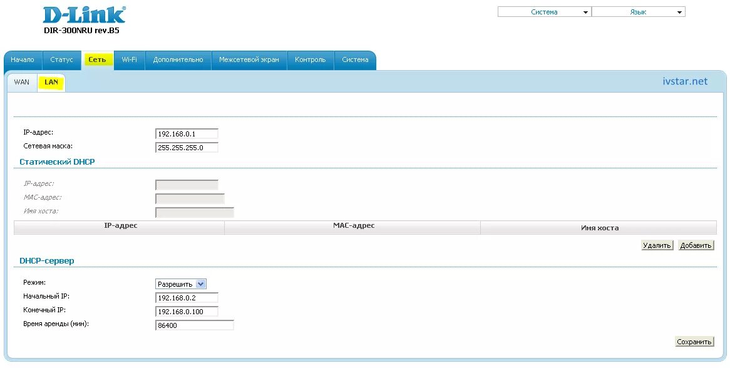Switch to the Wi-Fi tab
The width and height of the screenshot is (730, 368).
coord(130,59)
